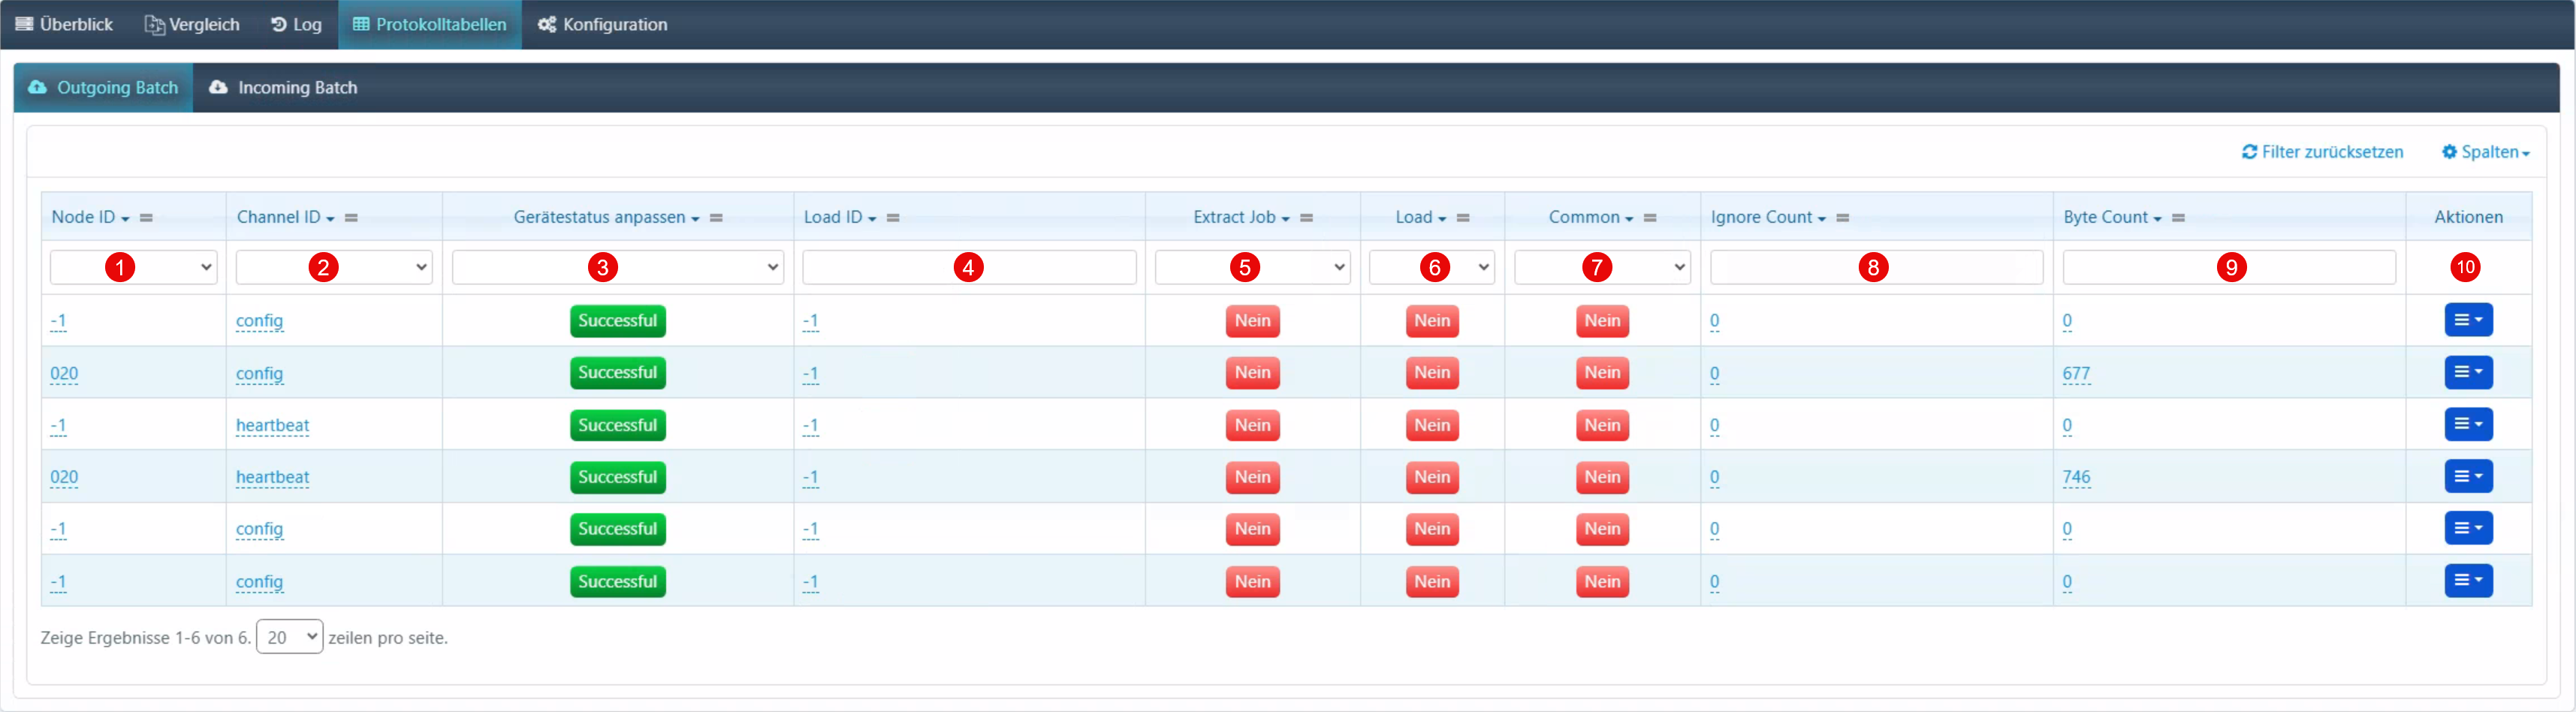Open the Konfiguration menu item
This screenshot has height=712, width=2576.
(x=603, y=25)
